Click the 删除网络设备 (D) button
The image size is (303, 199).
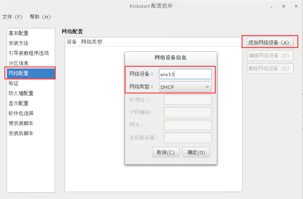(x=270, y=68)
